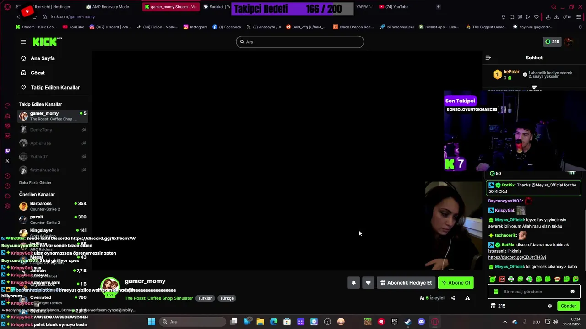
Task: Open the 215 KICKs balance
Action: pos(552,42)
